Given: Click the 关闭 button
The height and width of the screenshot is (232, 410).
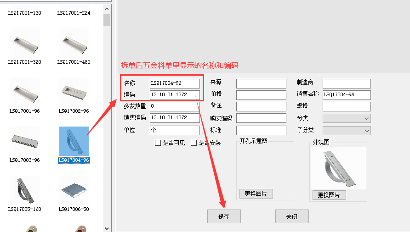Looking at the screenshot, I should [292, 216].
